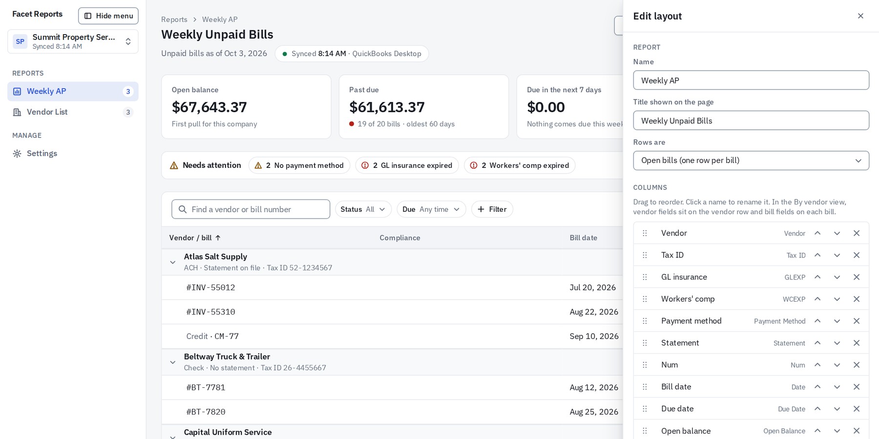
Task: Remove the Tax ID column
Action: click(857, 255)
